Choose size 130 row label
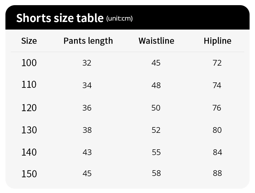The image size is (255, 193). pyautogui.click(x=29, y=130)
